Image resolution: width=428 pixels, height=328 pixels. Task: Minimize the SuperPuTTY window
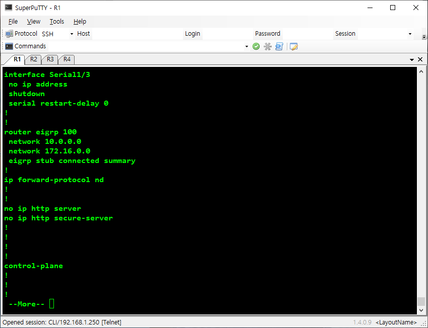pyautogui.click(x=370, y=8)
